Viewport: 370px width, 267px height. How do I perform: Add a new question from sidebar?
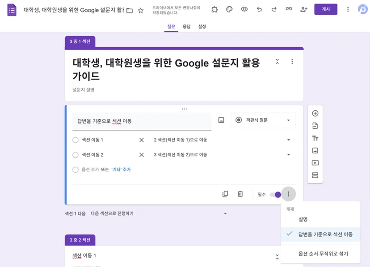[315, 113]
